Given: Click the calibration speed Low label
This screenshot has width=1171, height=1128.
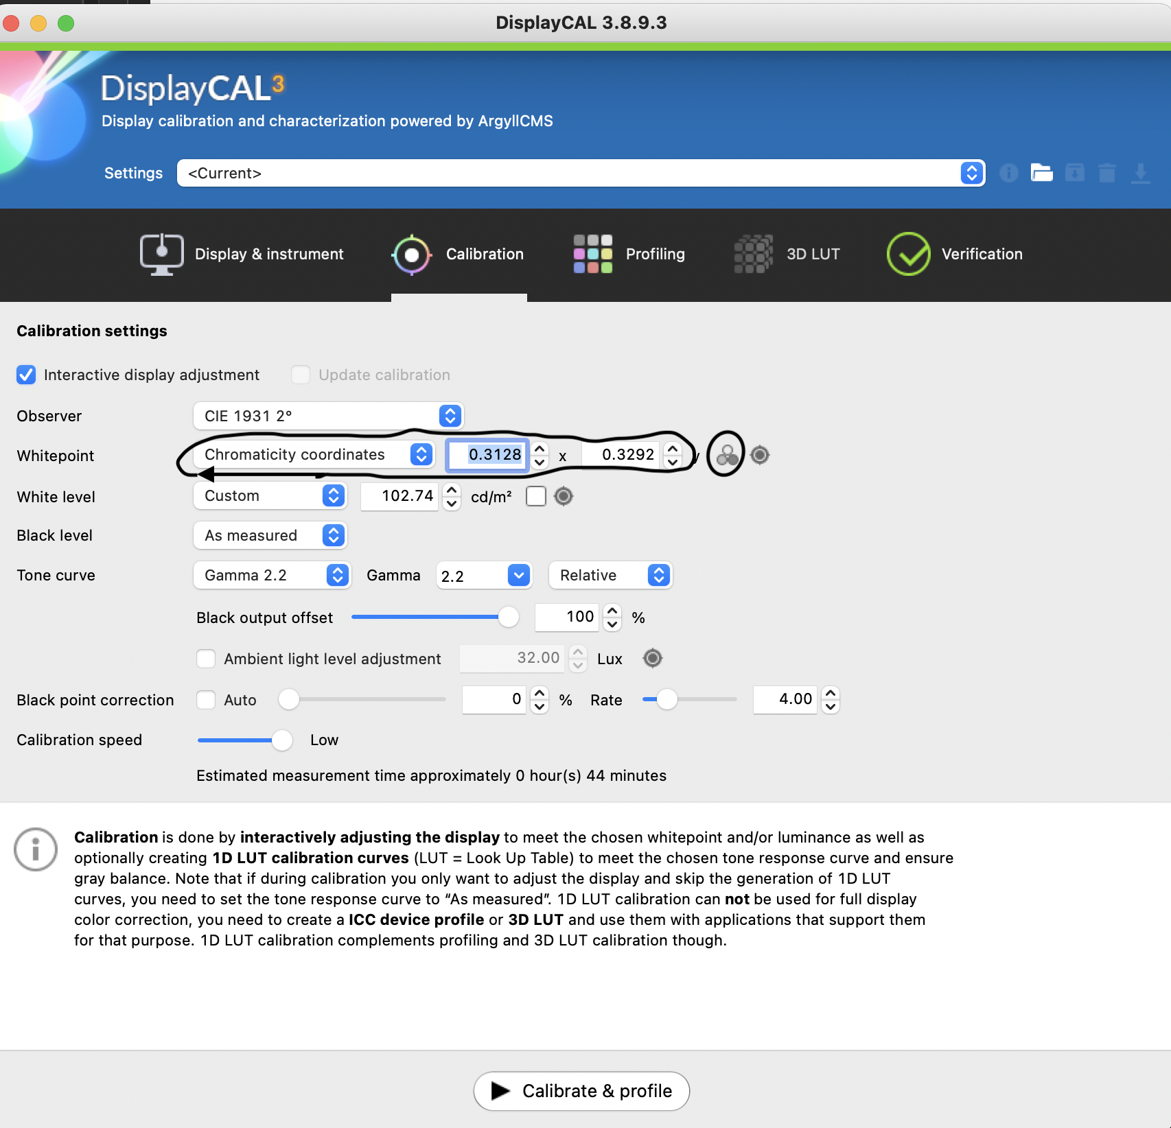Looking at the screenshot, I should [324, 740].
